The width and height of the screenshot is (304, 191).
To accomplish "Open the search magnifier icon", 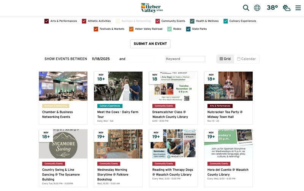I will coord(246,8).
